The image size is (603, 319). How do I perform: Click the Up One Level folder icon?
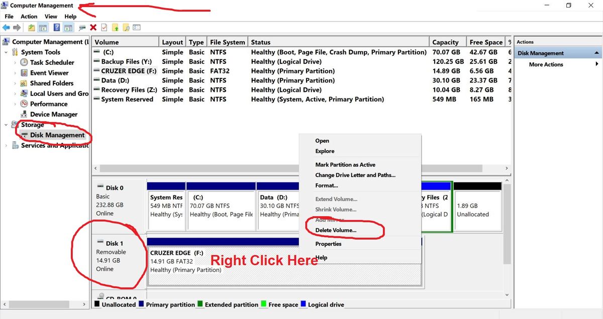(32, 28)
